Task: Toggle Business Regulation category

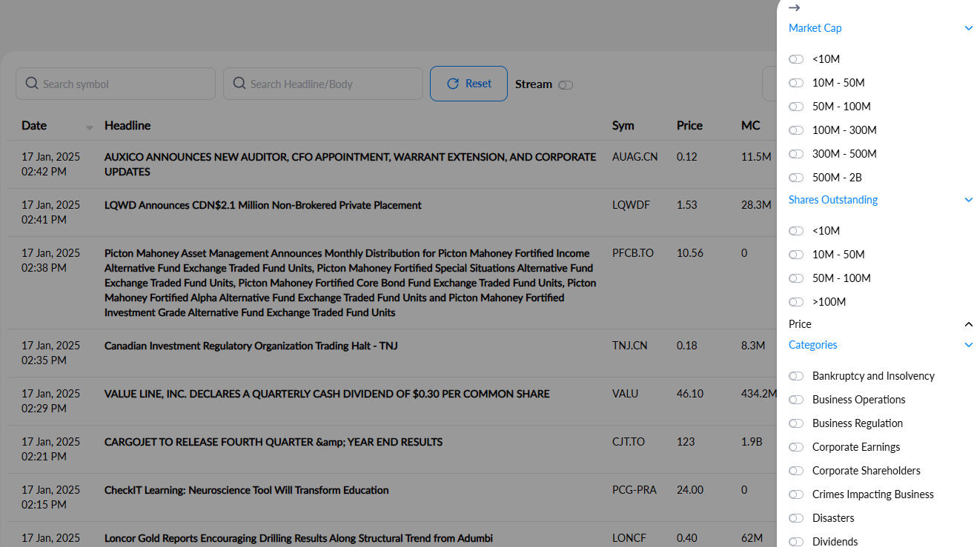Action: click(x=796, y=423)
